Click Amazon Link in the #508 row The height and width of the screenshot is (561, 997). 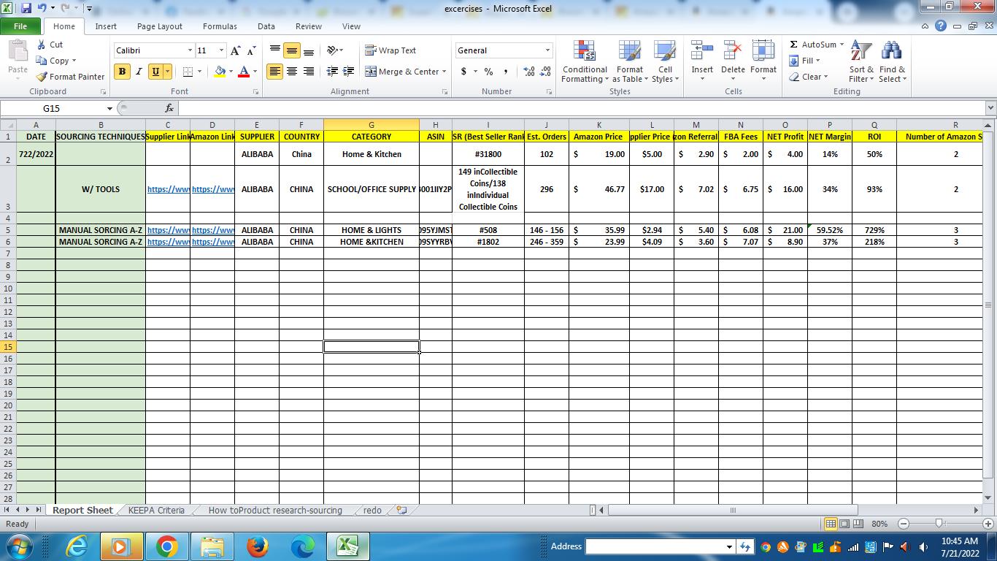pos(212,230)
